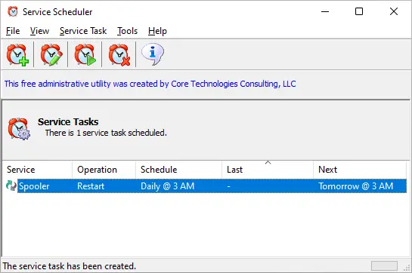Sort by the Next column header
The image size is (412, 273).
click(x=360, y=170)
